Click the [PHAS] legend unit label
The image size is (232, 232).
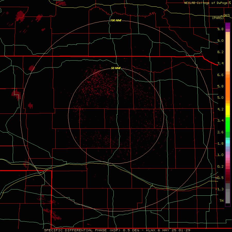coord(218,18)
